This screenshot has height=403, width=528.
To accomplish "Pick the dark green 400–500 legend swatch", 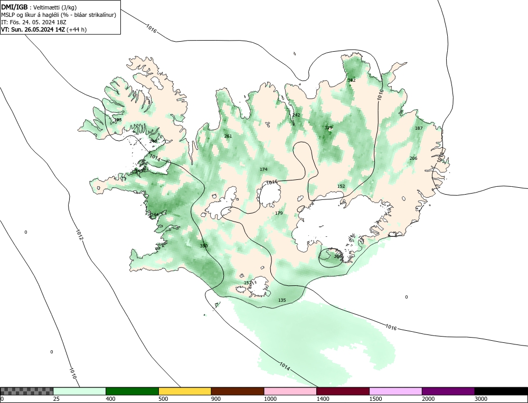I will [x=132, y=391].
